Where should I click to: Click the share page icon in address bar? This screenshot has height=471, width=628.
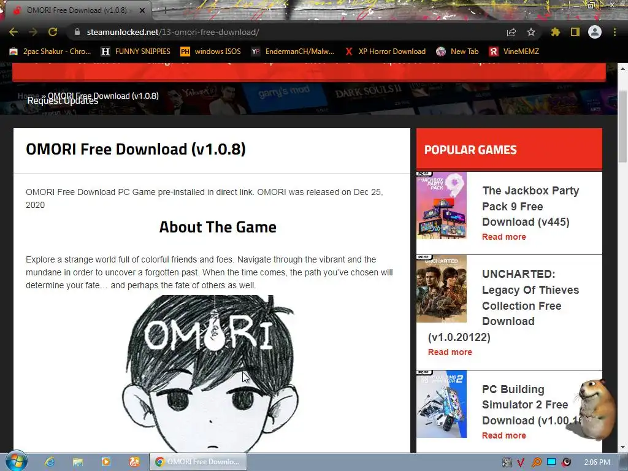point(511,32)
